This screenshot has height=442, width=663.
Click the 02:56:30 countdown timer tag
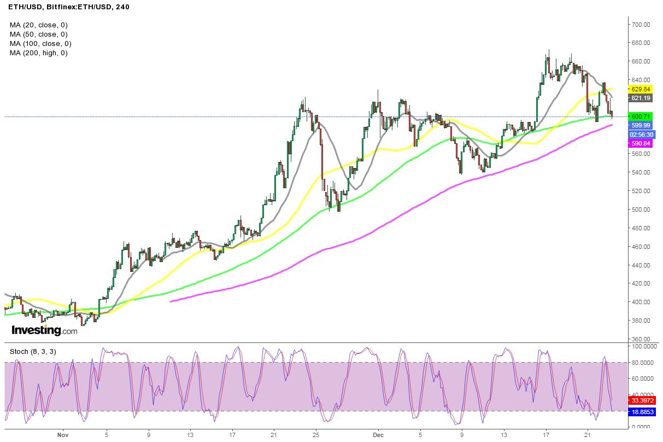click(x=641, y=134)
